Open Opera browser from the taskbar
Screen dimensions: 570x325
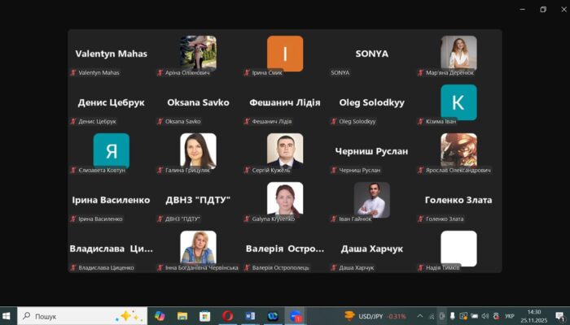(227, 315)
